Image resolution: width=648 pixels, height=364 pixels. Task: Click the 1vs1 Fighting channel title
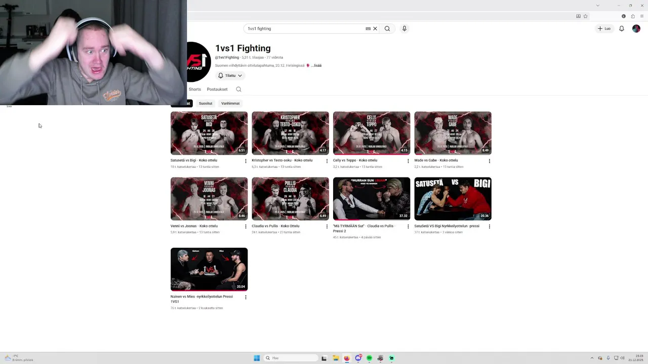click(x=243, y=48)
